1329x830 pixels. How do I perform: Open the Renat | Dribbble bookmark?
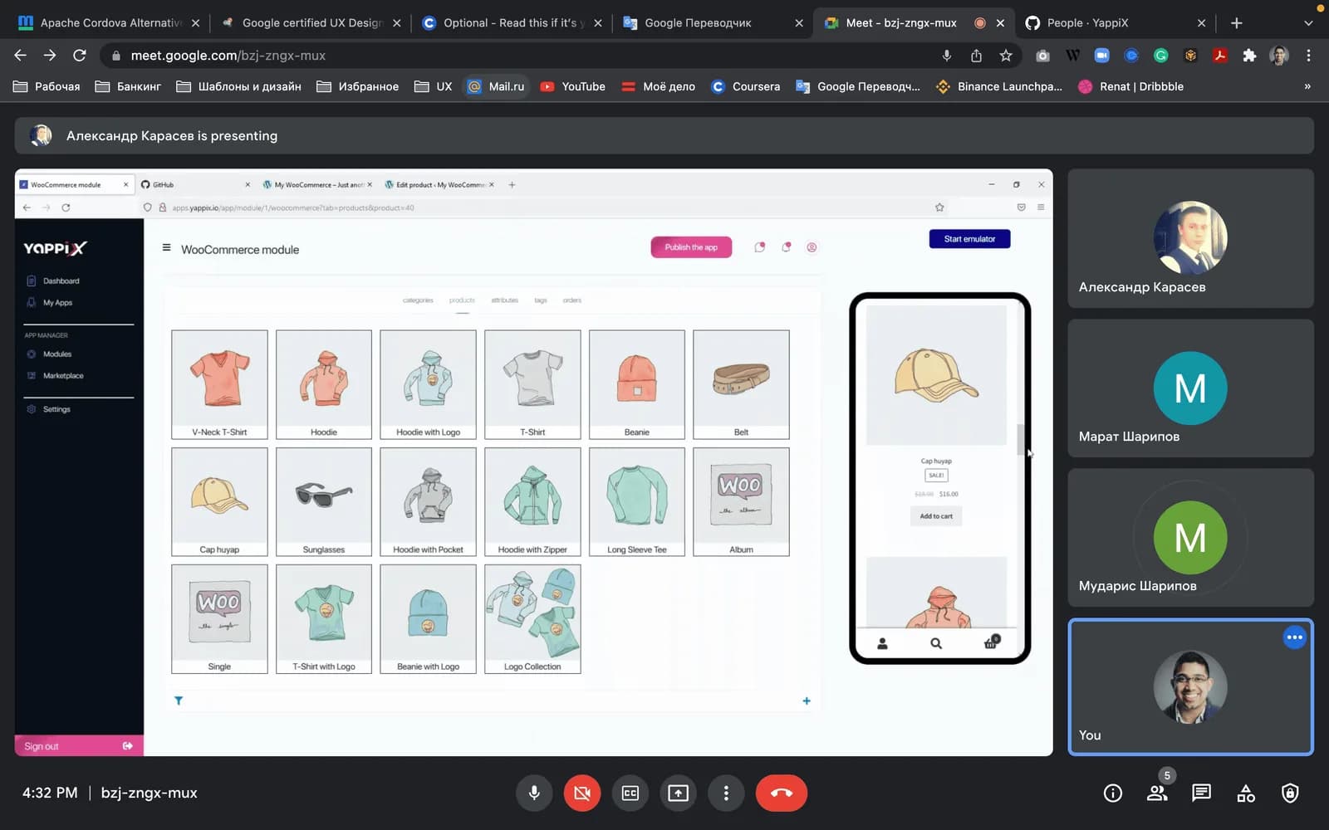click(x=1130, y=86)
